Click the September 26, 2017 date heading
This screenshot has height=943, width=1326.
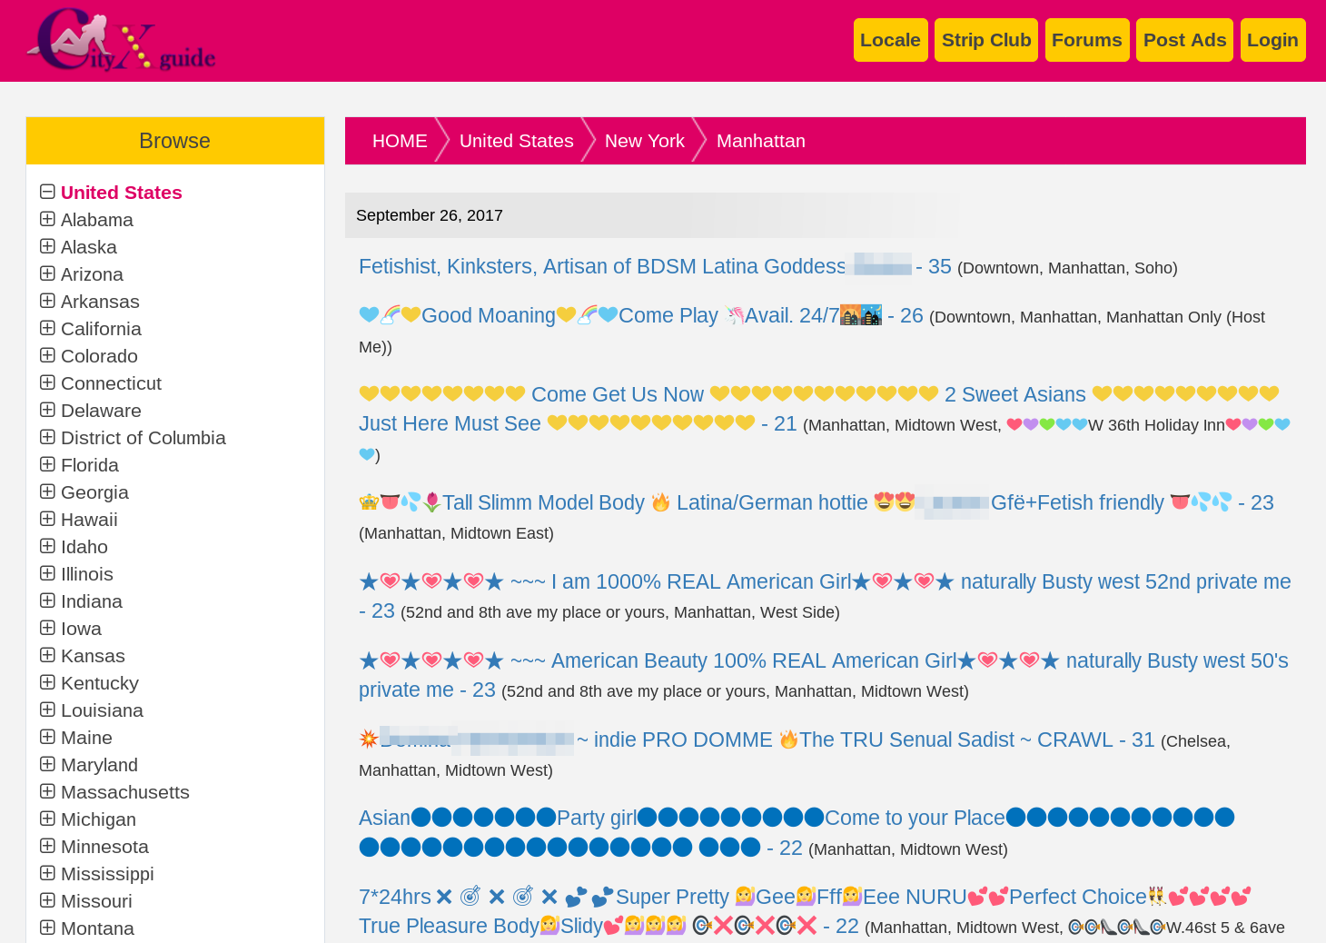(x=430, y=215)
